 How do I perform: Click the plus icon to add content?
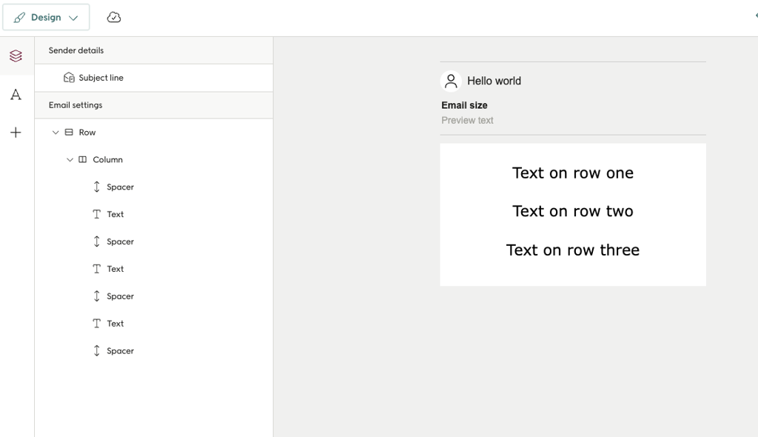[16, 133]
